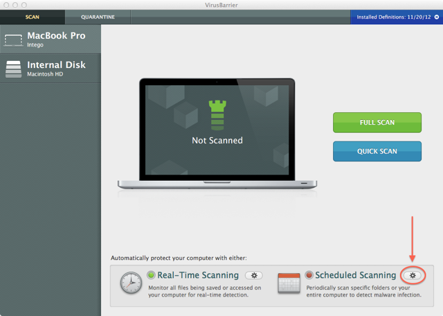443x316 pixels.
Task: Select Internal Disk Macintosh HD
Action: 51,69
